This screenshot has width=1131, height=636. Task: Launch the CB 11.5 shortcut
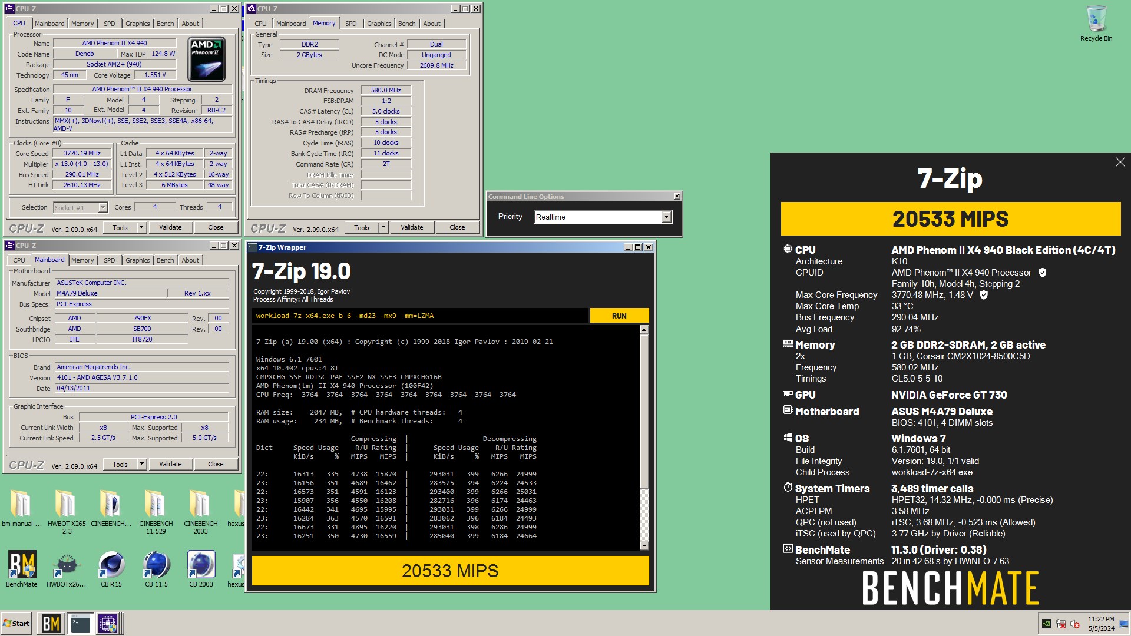coord(156,569)
